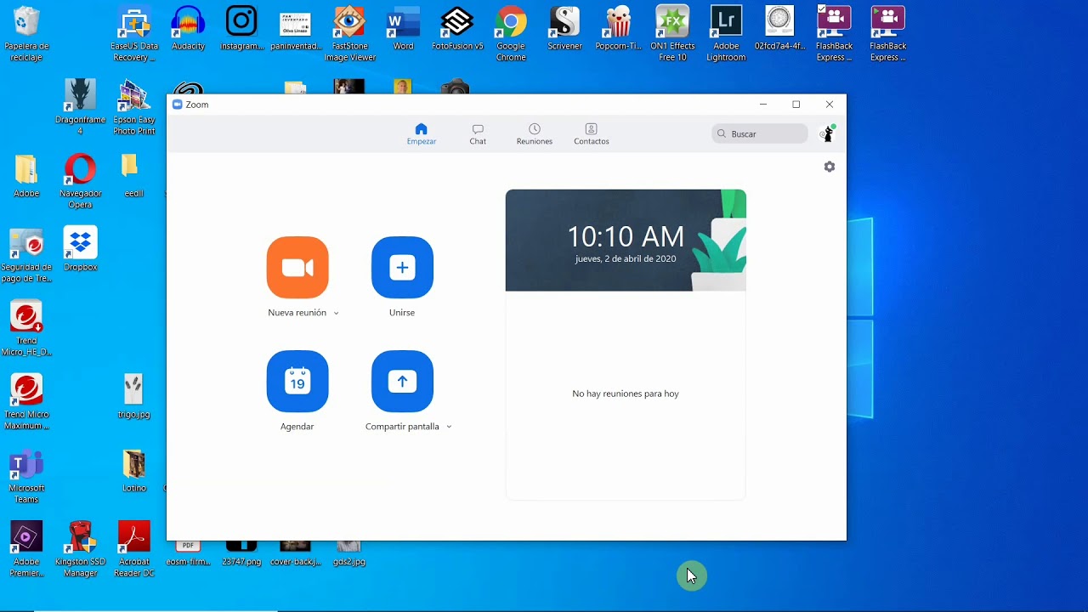The width and height of the screenshot is (1088, 612).
Task: Select the Adobe Lightroom shortcut
Action: pyautogui.click(x=726, y=35)
